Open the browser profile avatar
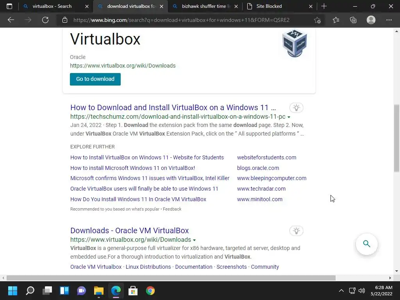Viewport: 400px width, 300px height. click(x=371, y=20)
